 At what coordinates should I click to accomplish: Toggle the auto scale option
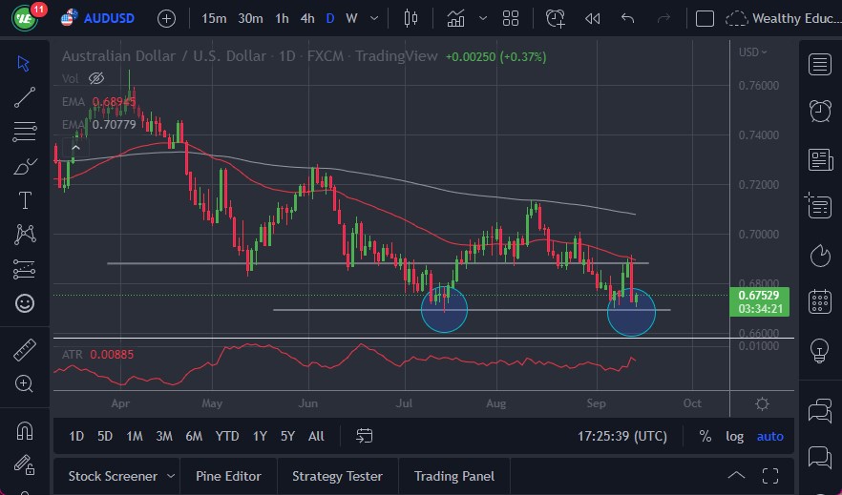pos(769,436)
